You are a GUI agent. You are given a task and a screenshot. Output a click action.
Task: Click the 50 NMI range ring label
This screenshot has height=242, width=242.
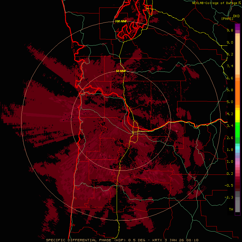[121, 71]
